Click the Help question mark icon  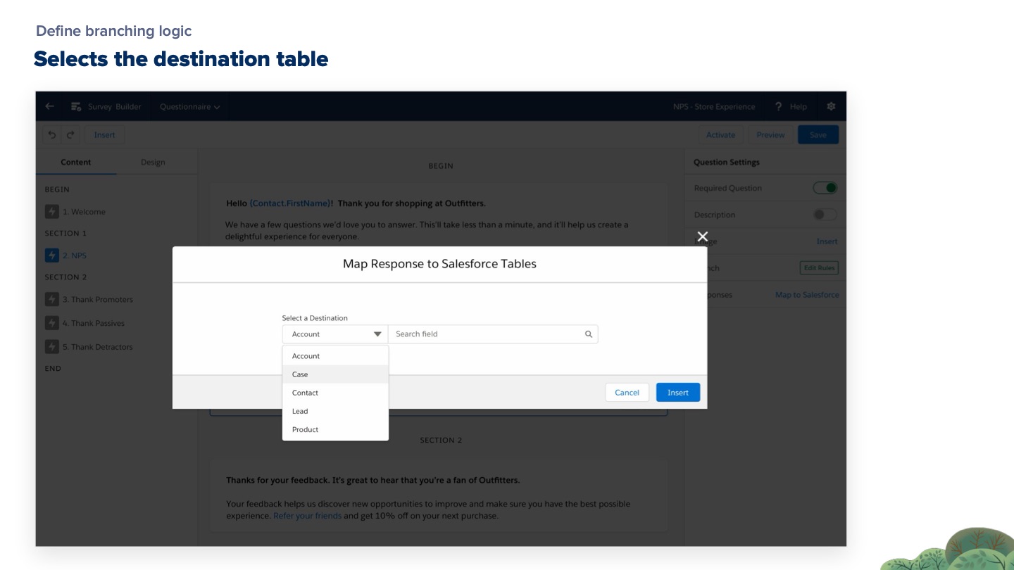click(778, 107)
